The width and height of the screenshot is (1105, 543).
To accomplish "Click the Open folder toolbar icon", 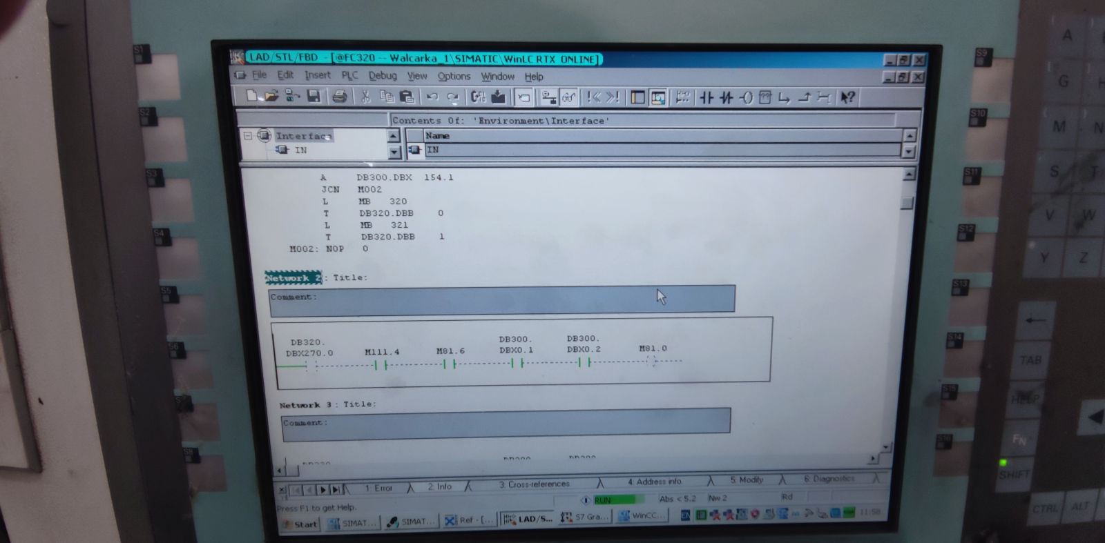I will [x=271, y=96].
